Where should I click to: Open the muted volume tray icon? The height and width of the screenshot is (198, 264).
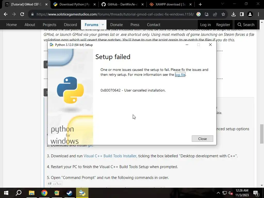(231, 193)
